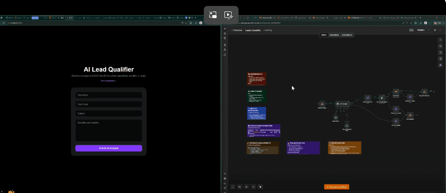Click the picture-in-picture overlay icon at top
This screenshot has width=446, height=193.
click(213, 15)
